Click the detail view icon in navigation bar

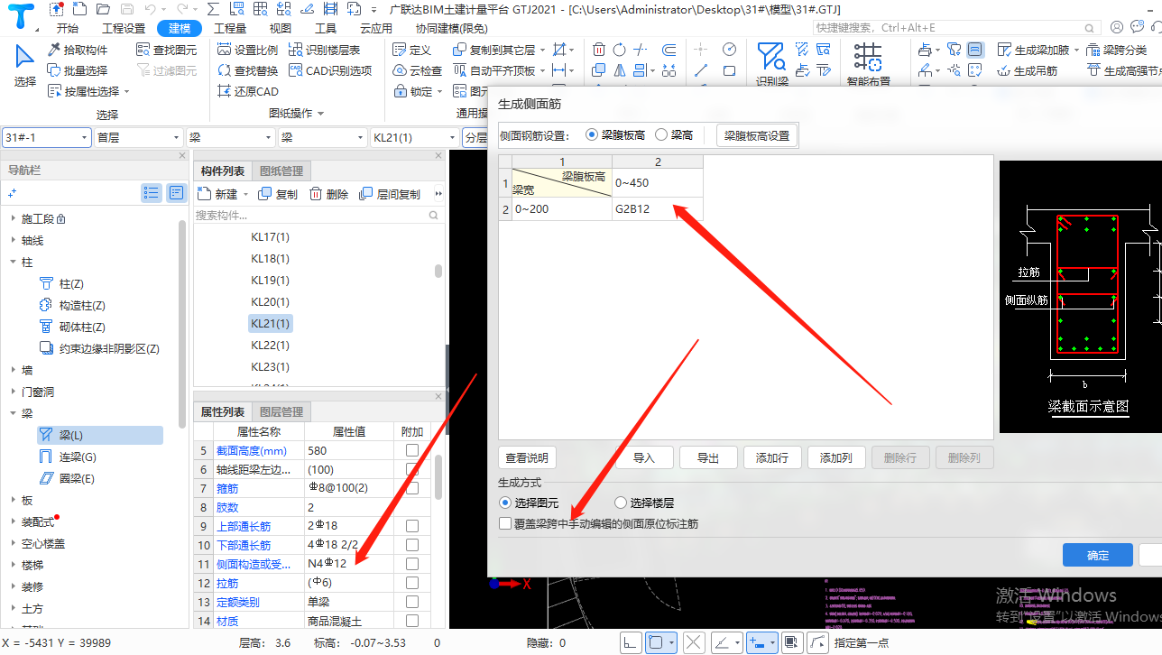pyautogui.click(x=176, y=192)
